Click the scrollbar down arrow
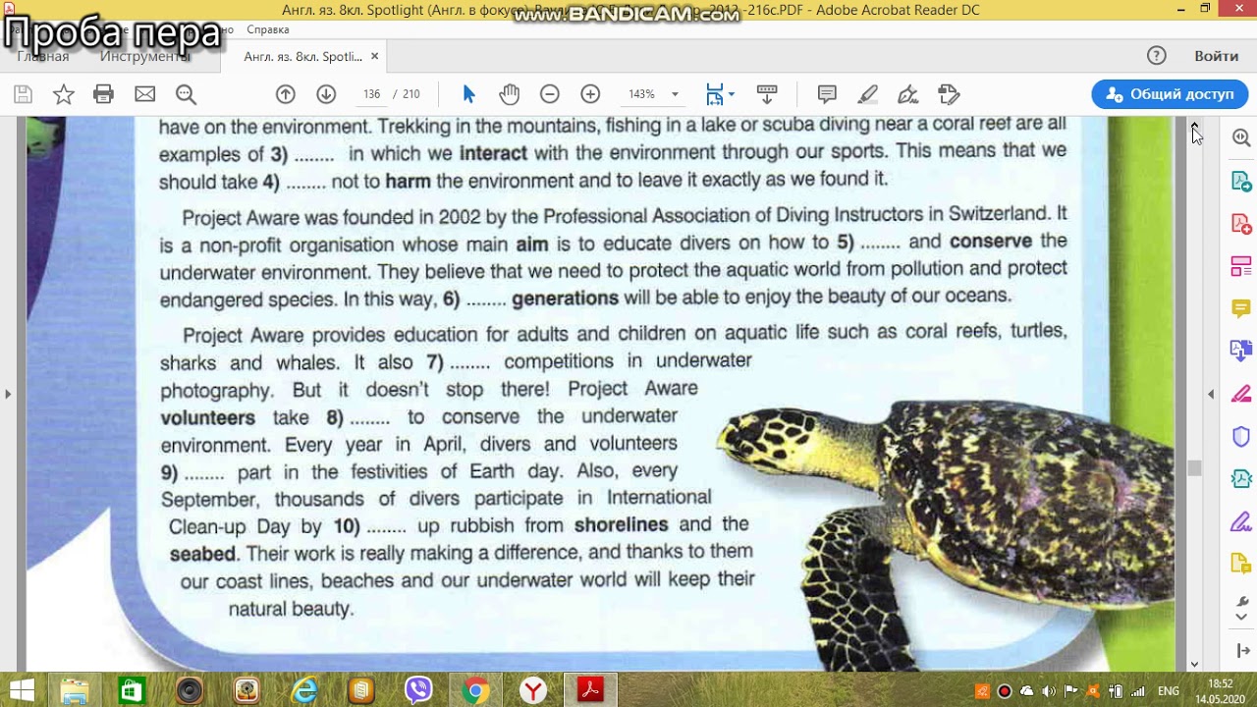This screenshot has width=1257, height=707. coord(1194,664)
